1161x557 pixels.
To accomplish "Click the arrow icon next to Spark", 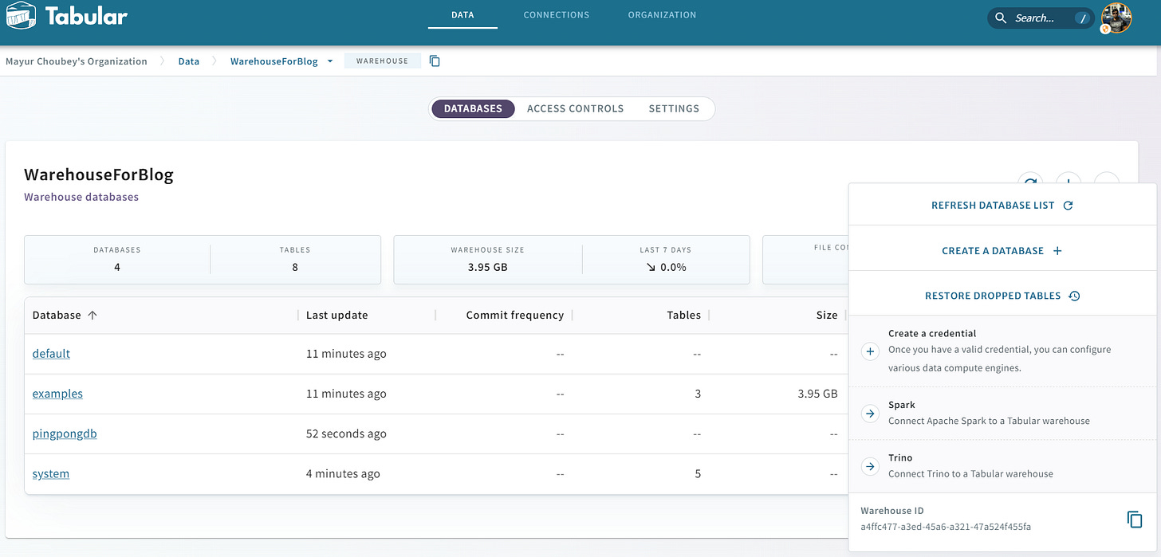I will [x=870, y=414].
